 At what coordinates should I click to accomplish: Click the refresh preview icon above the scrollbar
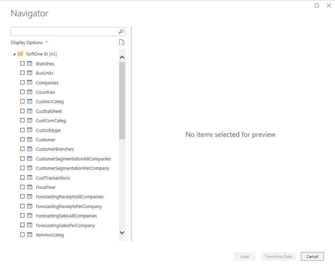122,42
